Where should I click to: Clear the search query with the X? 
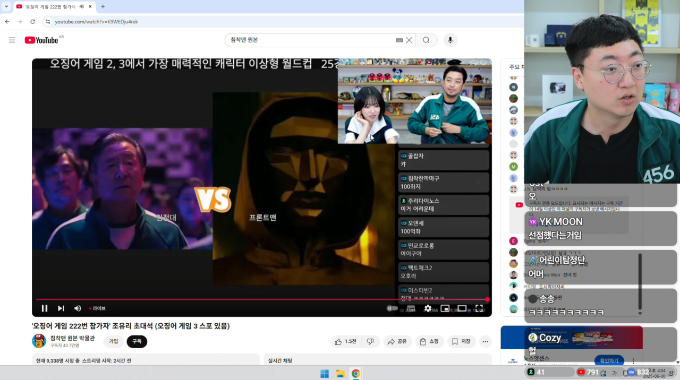pyautogui.click(x=410, y=40)
